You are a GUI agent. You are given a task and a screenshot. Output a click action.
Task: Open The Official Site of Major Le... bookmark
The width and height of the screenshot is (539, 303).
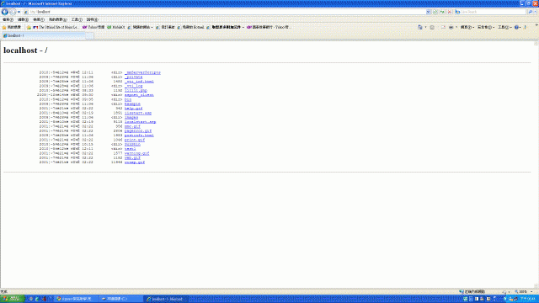tap(56, 27)
